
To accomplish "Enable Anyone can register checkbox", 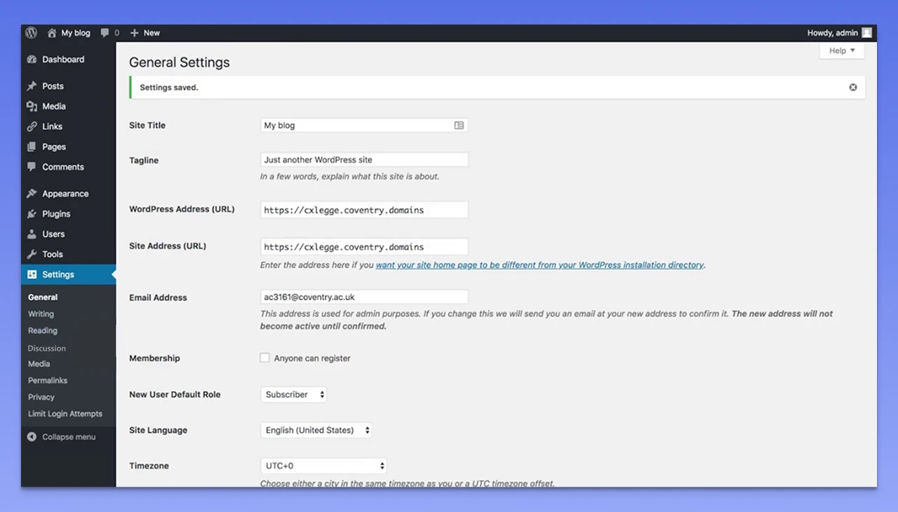I will pyautogui.click(x=264, y=358).
